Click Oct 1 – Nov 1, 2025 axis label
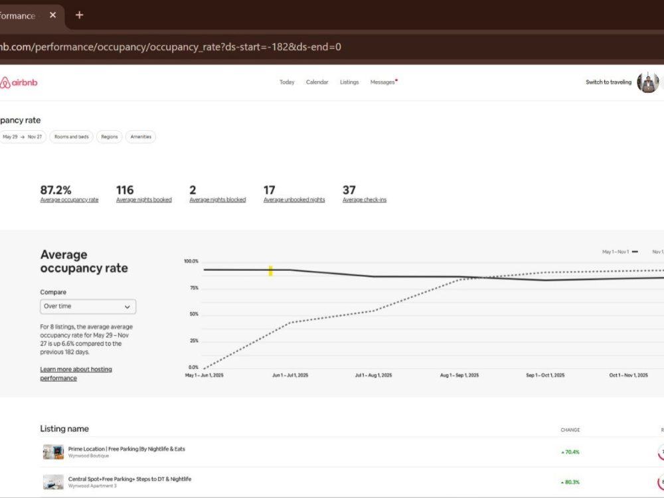 [628, 375]
